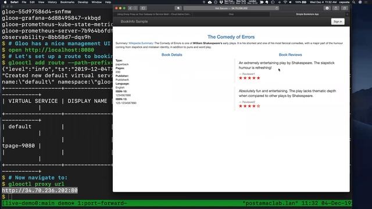The image size is (372, 209).
Task: Click the default table cell in terminal
Action: click(20, 127)
